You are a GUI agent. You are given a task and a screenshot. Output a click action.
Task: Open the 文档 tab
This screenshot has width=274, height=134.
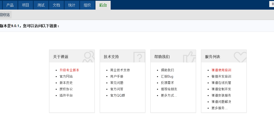tap(56, 5)
